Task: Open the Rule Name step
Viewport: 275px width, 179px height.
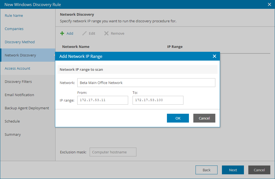Action: pyautogui.click(x=14, y=15)
